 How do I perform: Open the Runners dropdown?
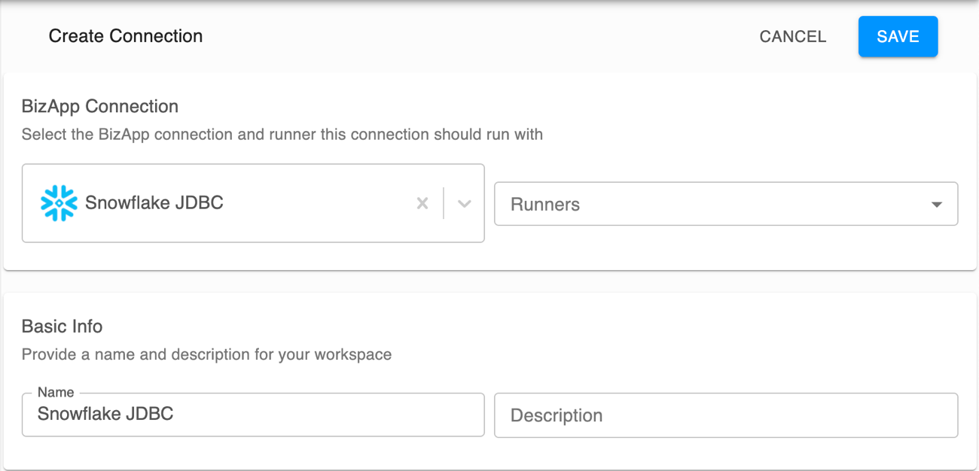click(x=725, y=204)
